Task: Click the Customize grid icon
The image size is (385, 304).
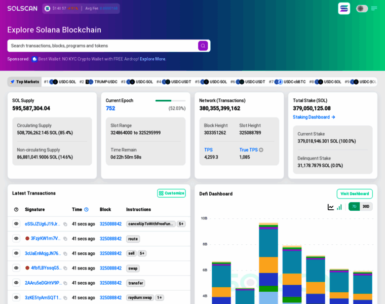Action: (x=161, y=193)
